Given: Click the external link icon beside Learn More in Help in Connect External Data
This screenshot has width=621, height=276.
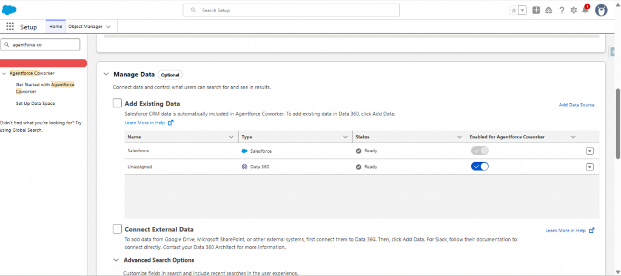Looking at the screenshot, I should (x=592, y=230).
